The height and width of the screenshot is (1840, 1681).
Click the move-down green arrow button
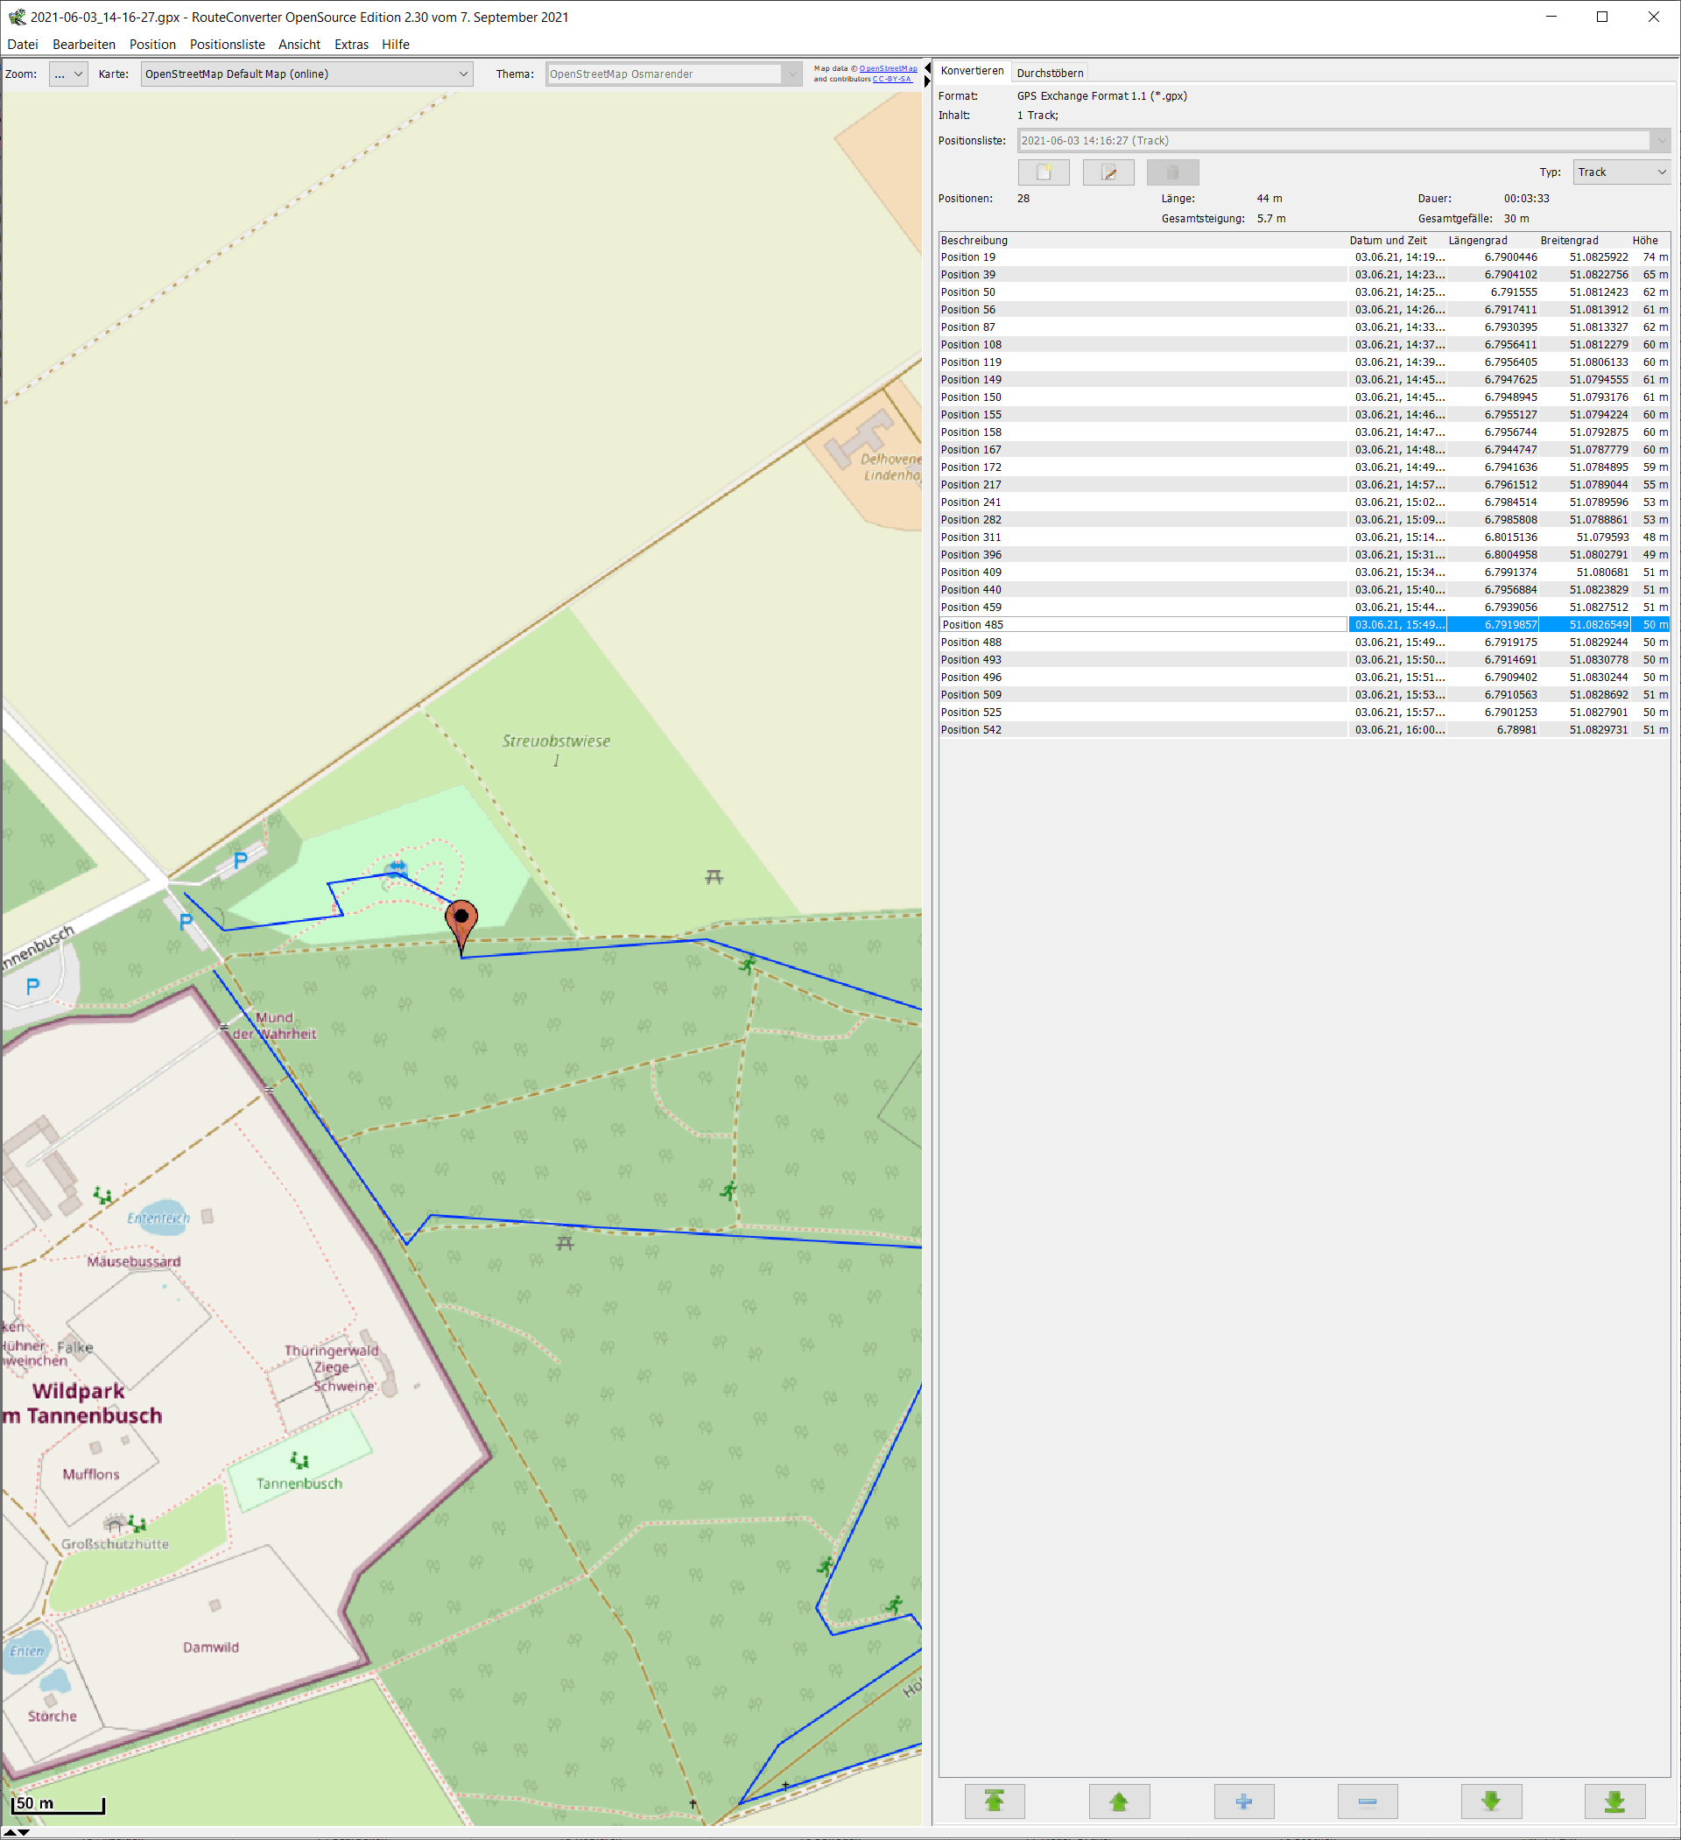coord(1490,1801)
